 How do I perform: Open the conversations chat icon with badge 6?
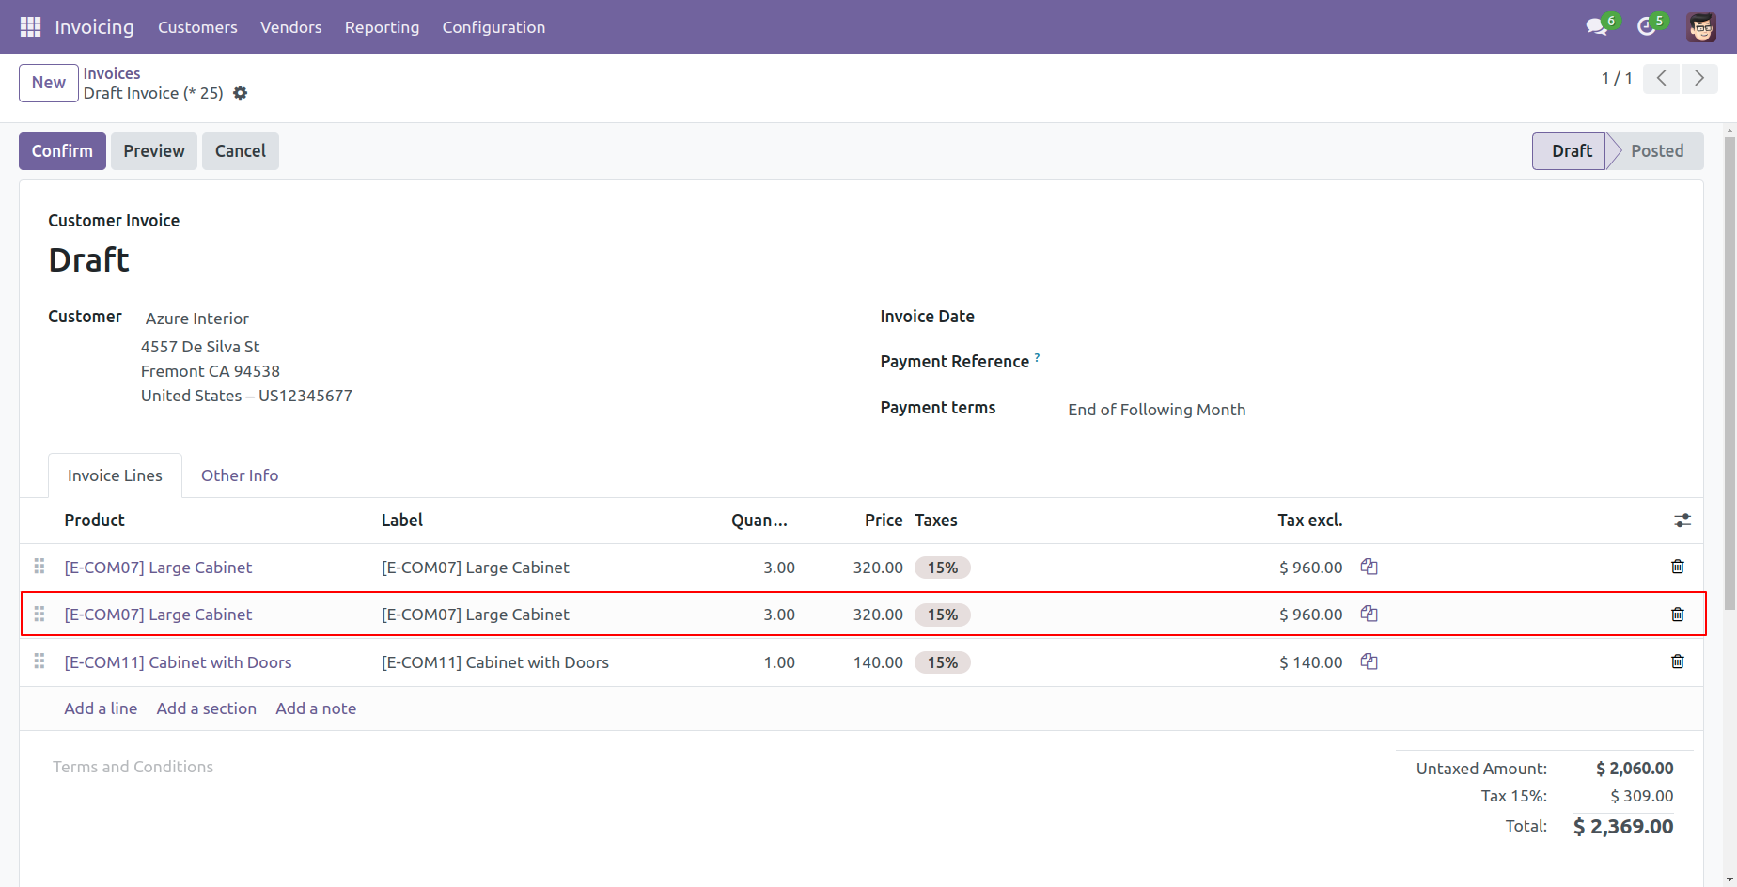tap(1597, 26)
